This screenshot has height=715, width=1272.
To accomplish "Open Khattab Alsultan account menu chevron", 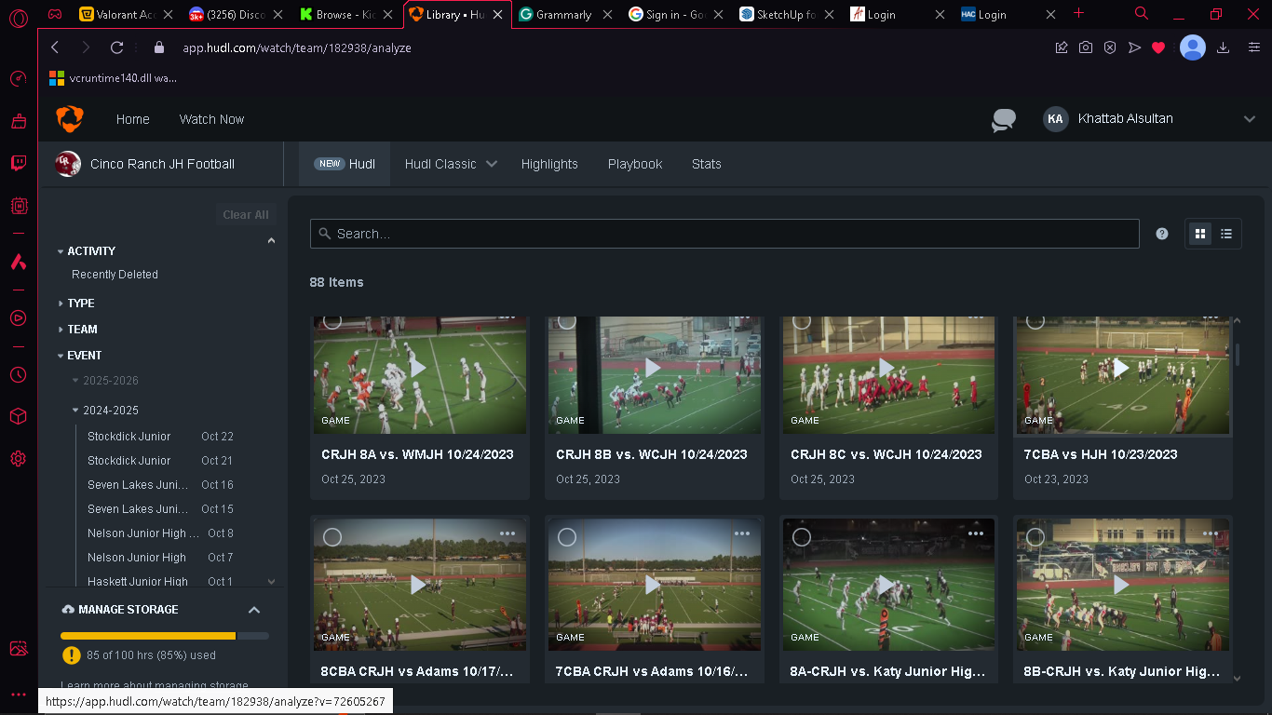I will tap(1250, 119).
